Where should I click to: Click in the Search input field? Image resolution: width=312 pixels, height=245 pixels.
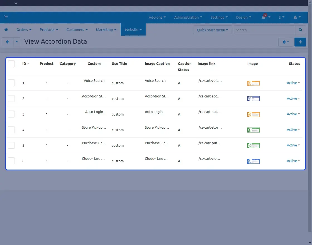(264, 30)
